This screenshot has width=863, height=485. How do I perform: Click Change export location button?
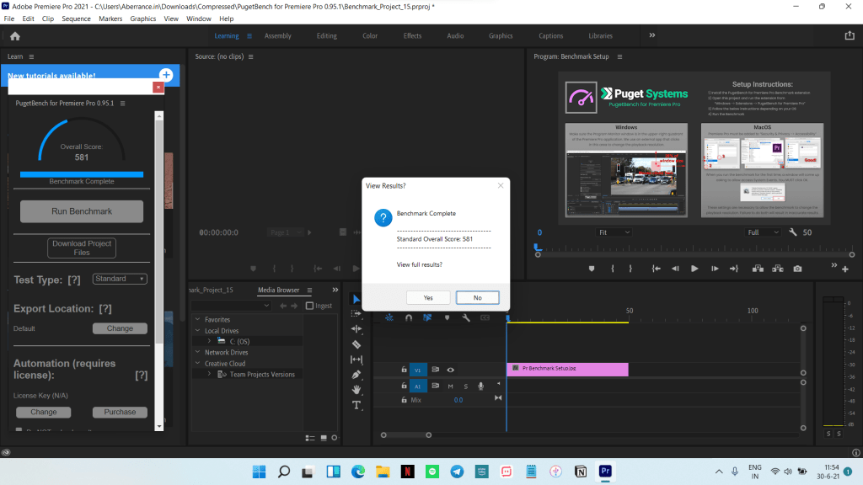click(120, 328)
